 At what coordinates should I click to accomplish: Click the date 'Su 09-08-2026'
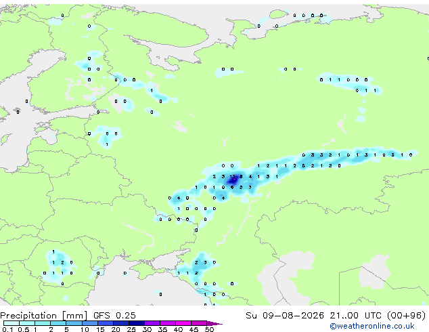point(285,316)
